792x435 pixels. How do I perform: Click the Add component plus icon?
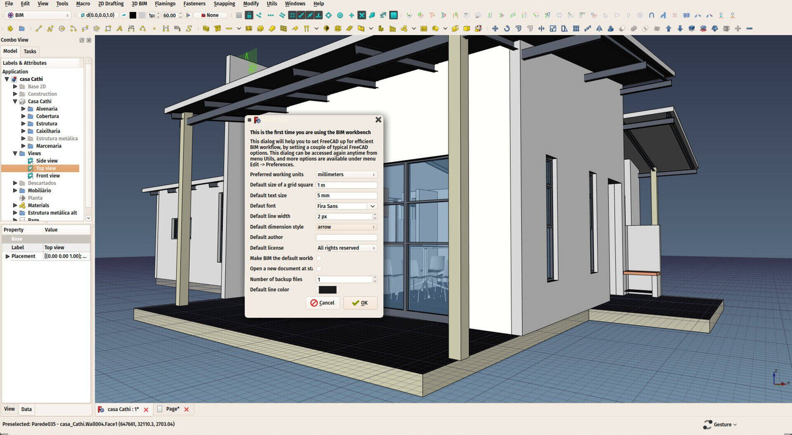coord(738,28)
